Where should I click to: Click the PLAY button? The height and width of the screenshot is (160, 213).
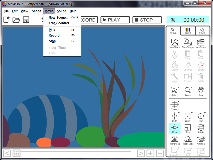coord(115,20)
